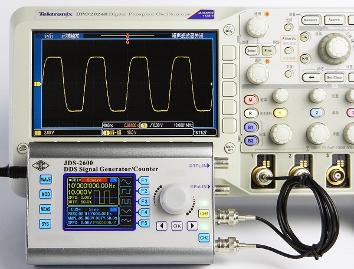
Task: Click the oscilloscope channel 3 BNC input
Action: pyautogui.click(x=337, y=175)
